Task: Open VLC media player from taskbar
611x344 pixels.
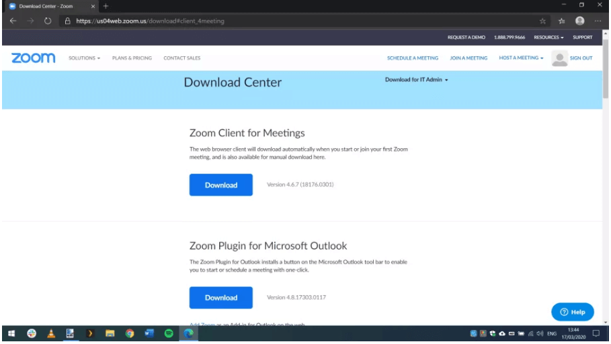Action: pos(51,333)
